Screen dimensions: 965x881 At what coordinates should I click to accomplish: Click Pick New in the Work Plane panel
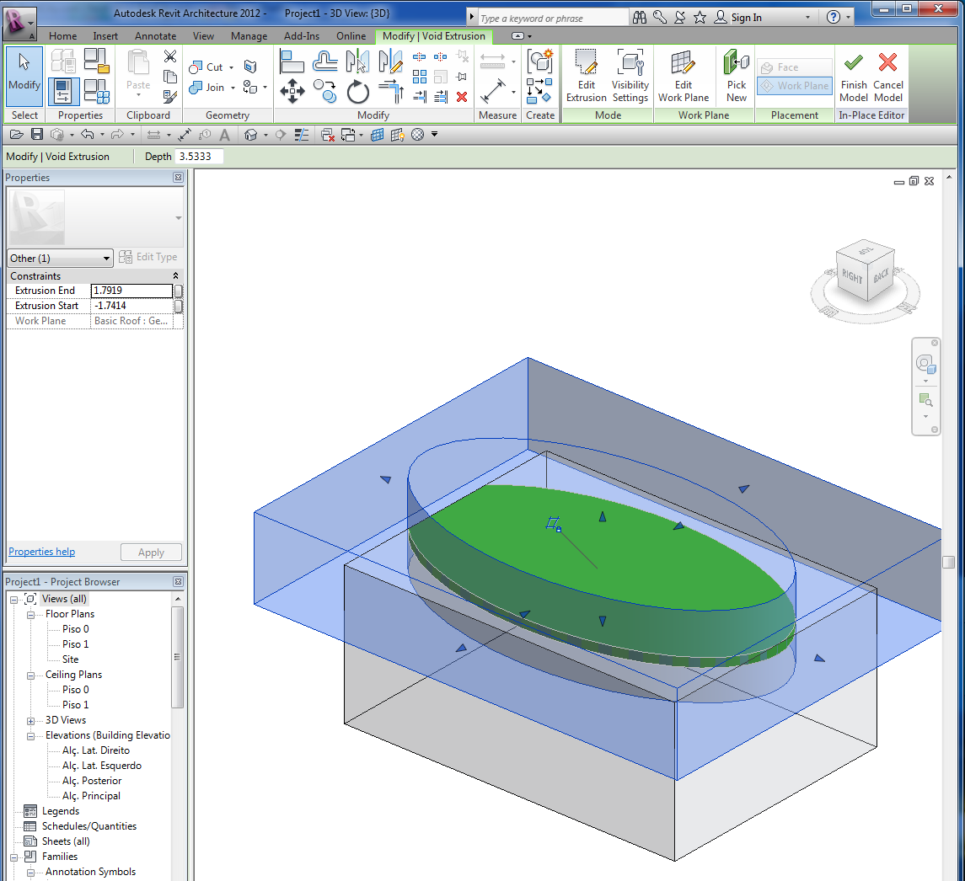point(736,76)
